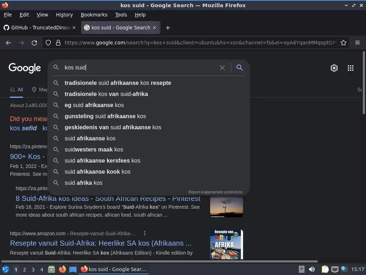Click Report inappropriate predictions link
The width and height of the screenshot is (366, 275).
point(216,192)
